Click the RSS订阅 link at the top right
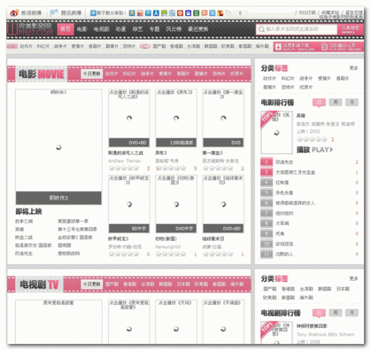The width and height of the screenshot is (371, 351). point(307,13)
